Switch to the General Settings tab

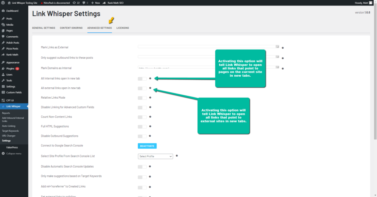point(43,28)
